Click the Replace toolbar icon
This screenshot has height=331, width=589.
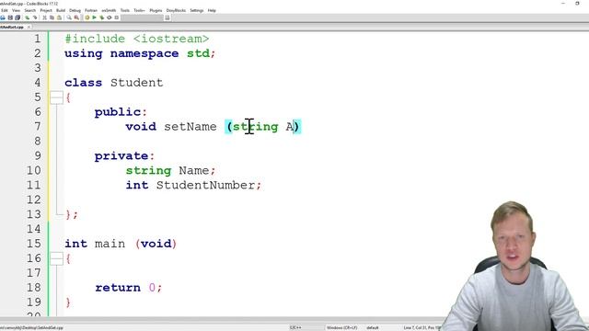tap(76, 17)
